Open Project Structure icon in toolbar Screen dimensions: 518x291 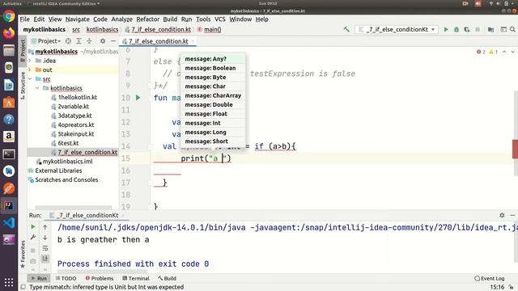[491, 29]
